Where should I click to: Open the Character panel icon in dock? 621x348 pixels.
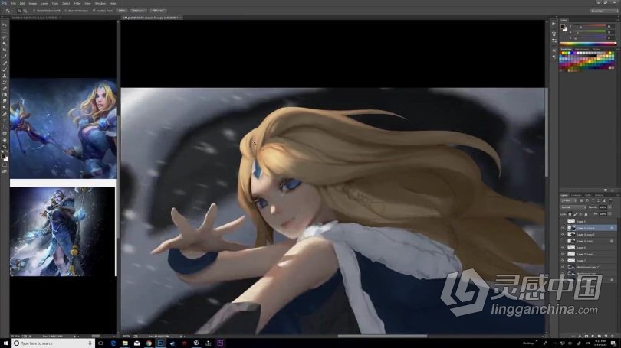pos(554,50)
